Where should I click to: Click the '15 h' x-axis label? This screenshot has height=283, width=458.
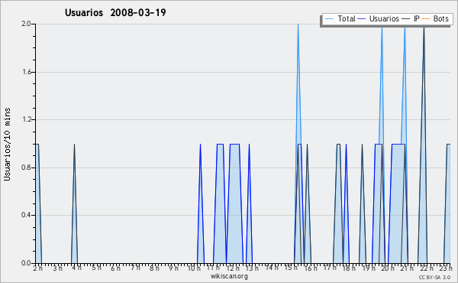pyautogui.click(x=291, y=268)
